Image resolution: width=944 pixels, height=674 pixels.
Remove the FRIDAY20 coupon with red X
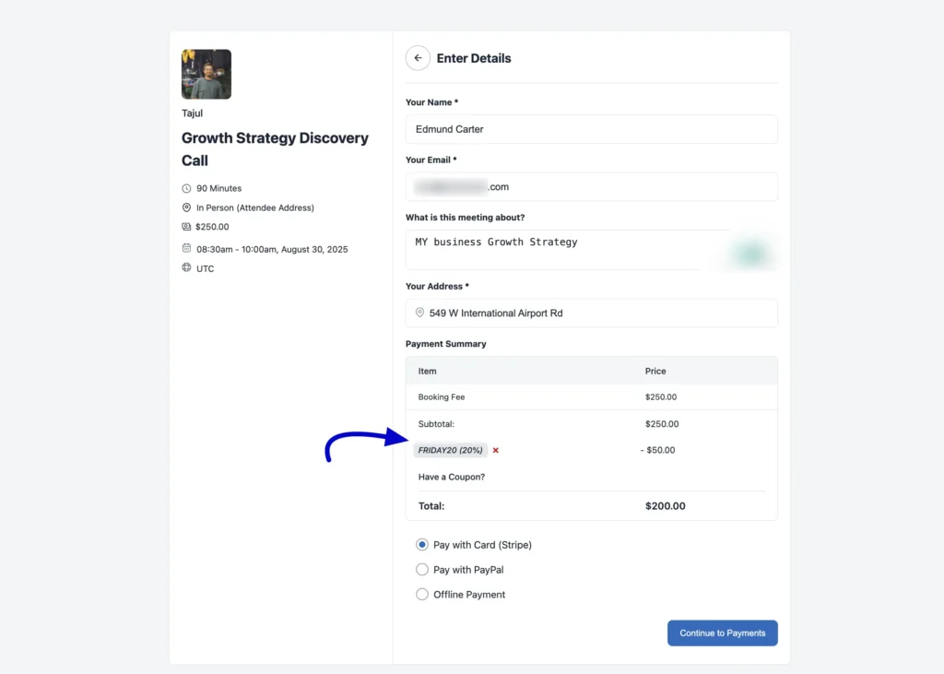coord(495,451)
